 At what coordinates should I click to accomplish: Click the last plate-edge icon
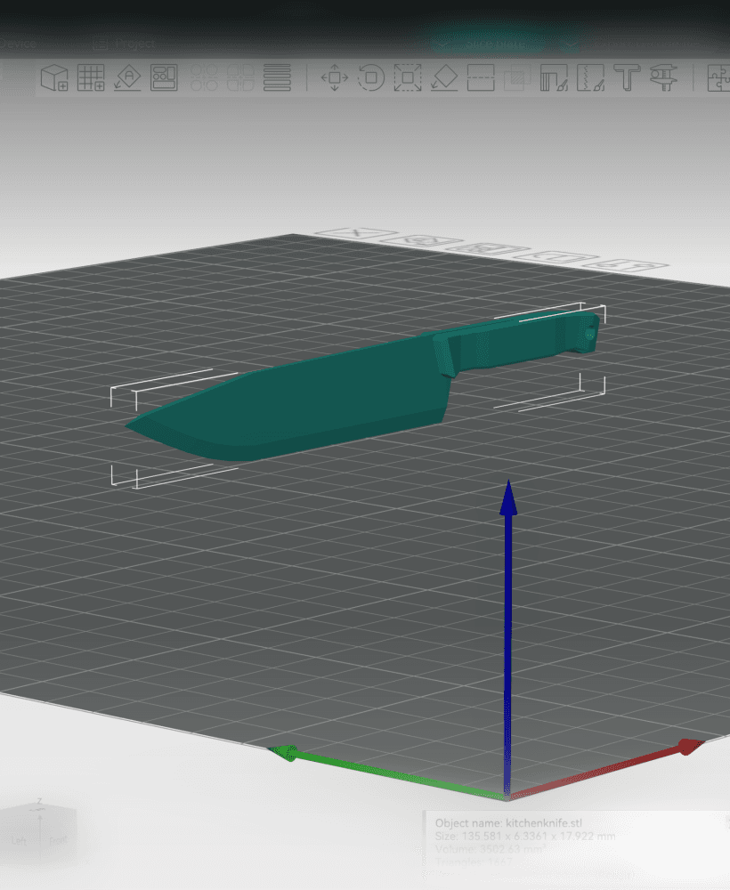[x=626, y=264]
